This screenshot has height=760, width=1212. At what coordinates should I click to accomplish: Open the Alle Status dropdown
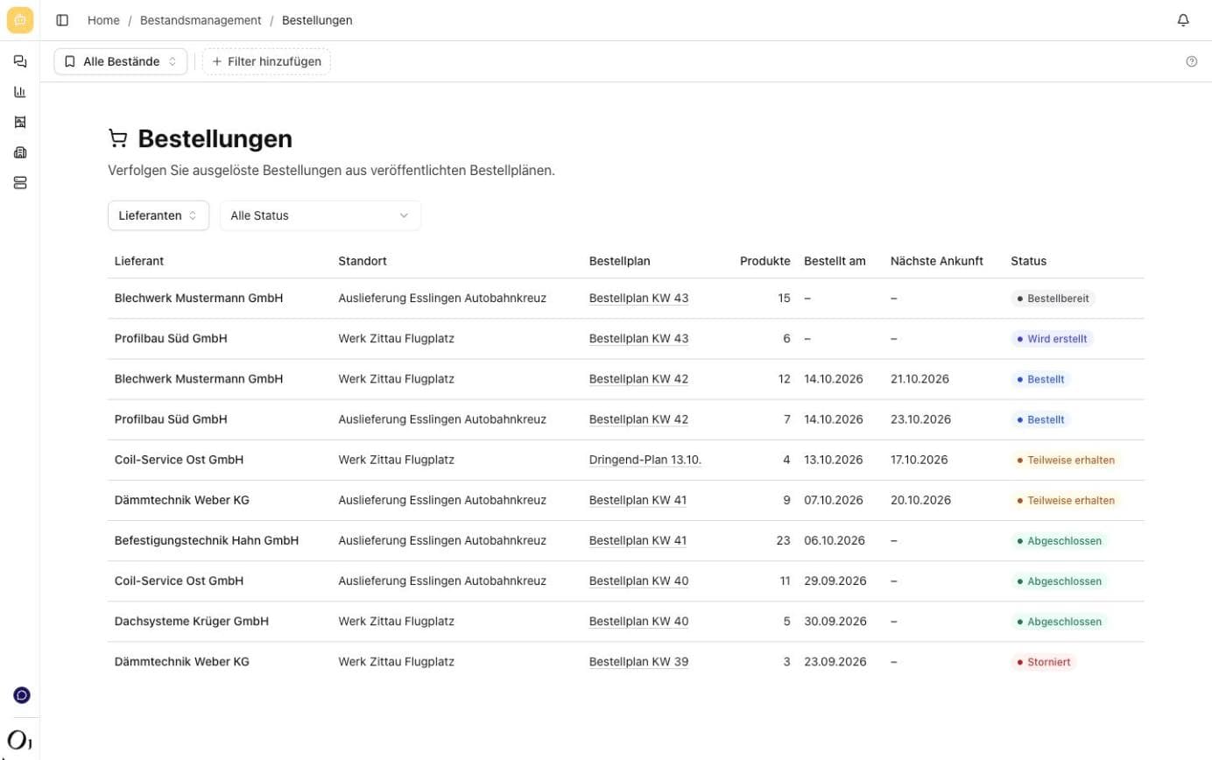tap(321, 215)
